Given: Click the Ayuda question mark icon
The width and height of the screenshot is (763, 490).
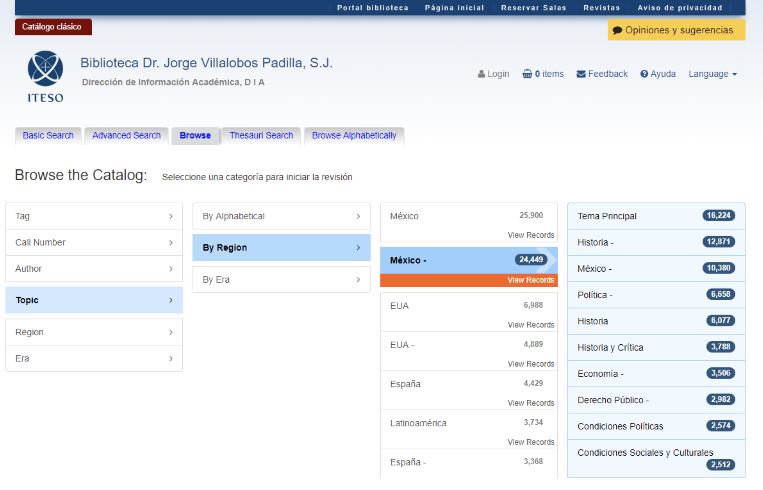Looking at the screenshot, I should click(x=644, y=74).
